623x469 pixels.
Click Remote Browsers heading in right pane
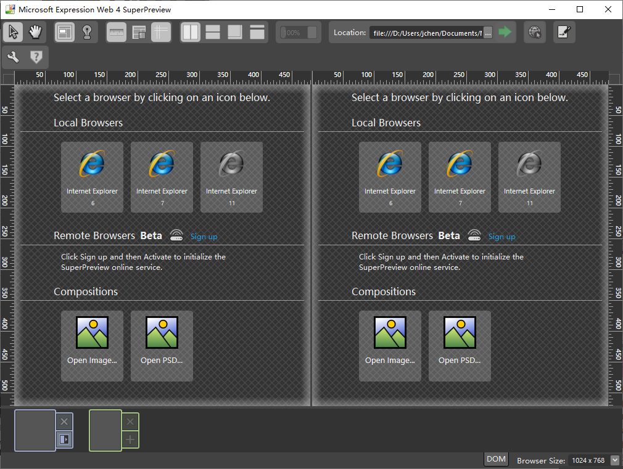tap(392, 235)
